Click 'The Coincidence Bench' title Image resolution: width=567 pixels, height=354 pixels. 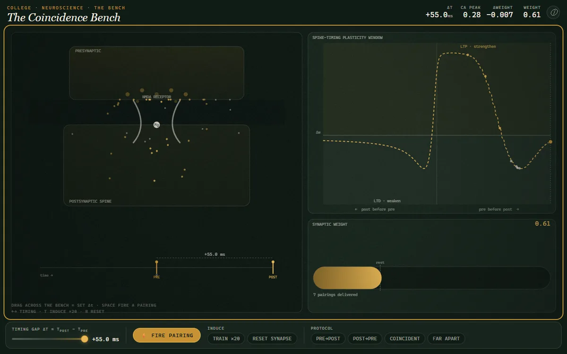tap(64, 17)
